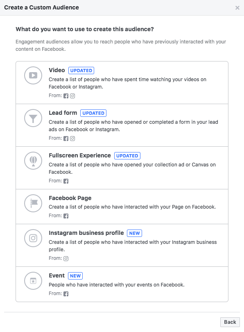Select the Event audience option
This screenshot has height=332, width=244.
122,284
